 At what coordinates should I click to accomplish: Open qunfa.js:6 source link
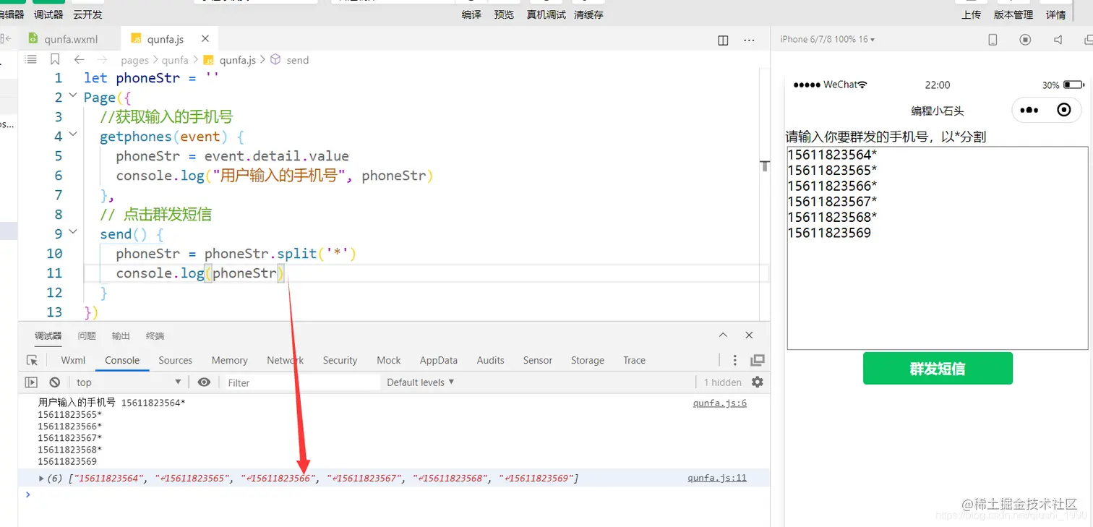pos(720,403)
